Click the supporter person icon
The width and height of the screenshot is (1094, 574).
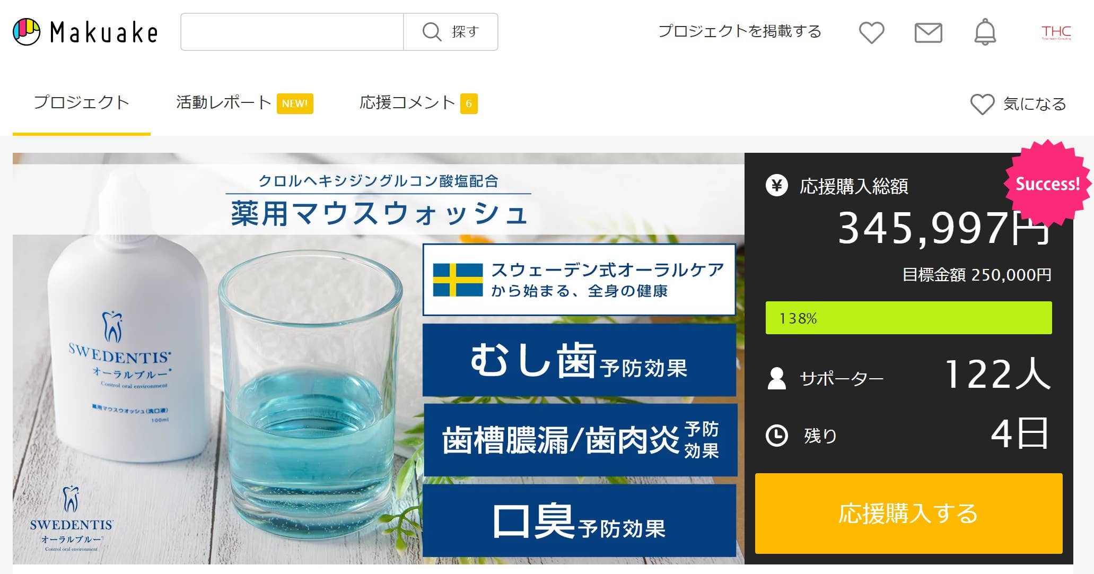777,378
